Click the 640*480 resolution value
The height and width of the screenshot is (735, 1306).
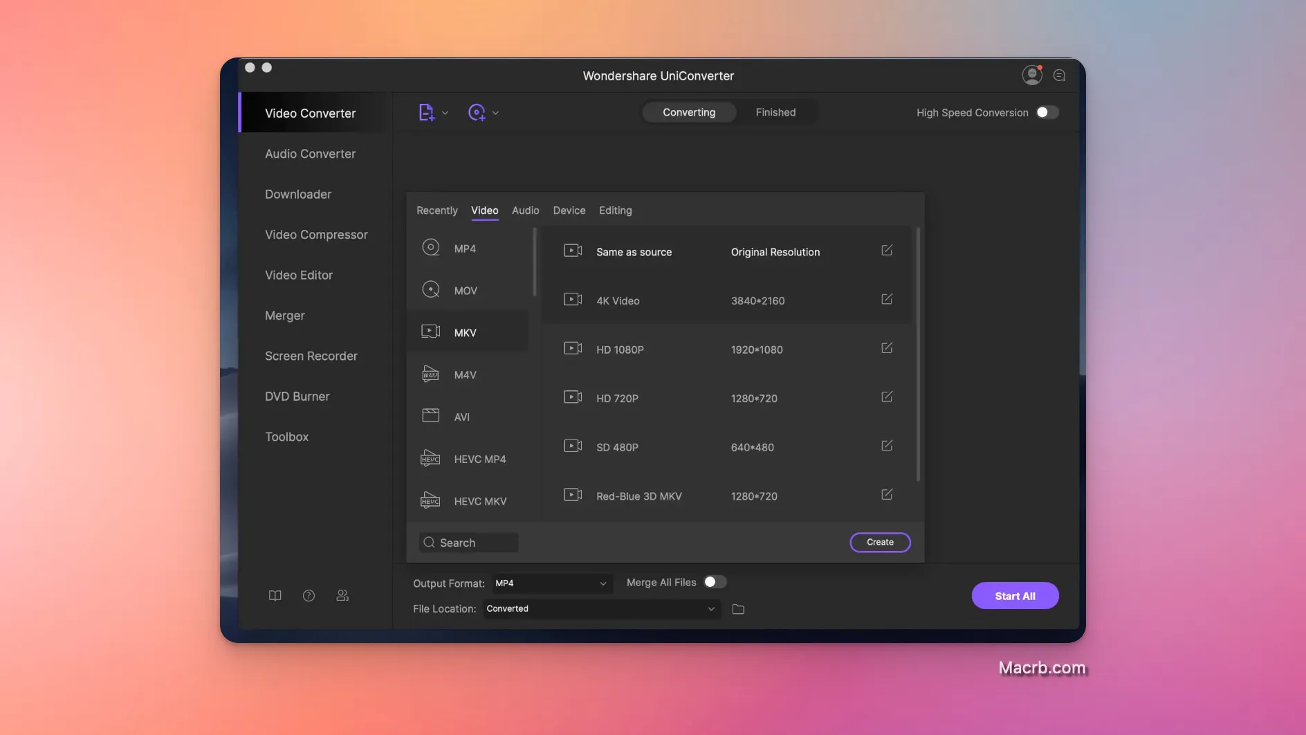[x=752, y=447]
